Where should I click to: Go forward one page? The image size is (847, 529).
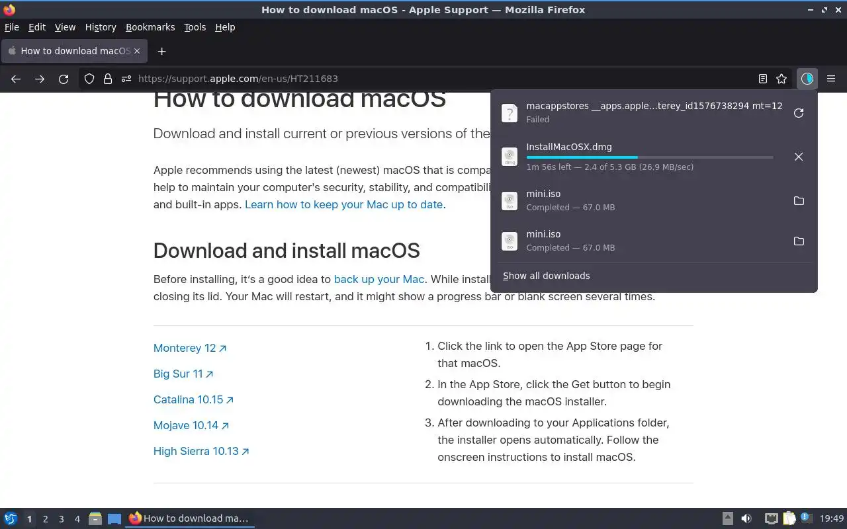pyautogui.click(x=40, y=79)
